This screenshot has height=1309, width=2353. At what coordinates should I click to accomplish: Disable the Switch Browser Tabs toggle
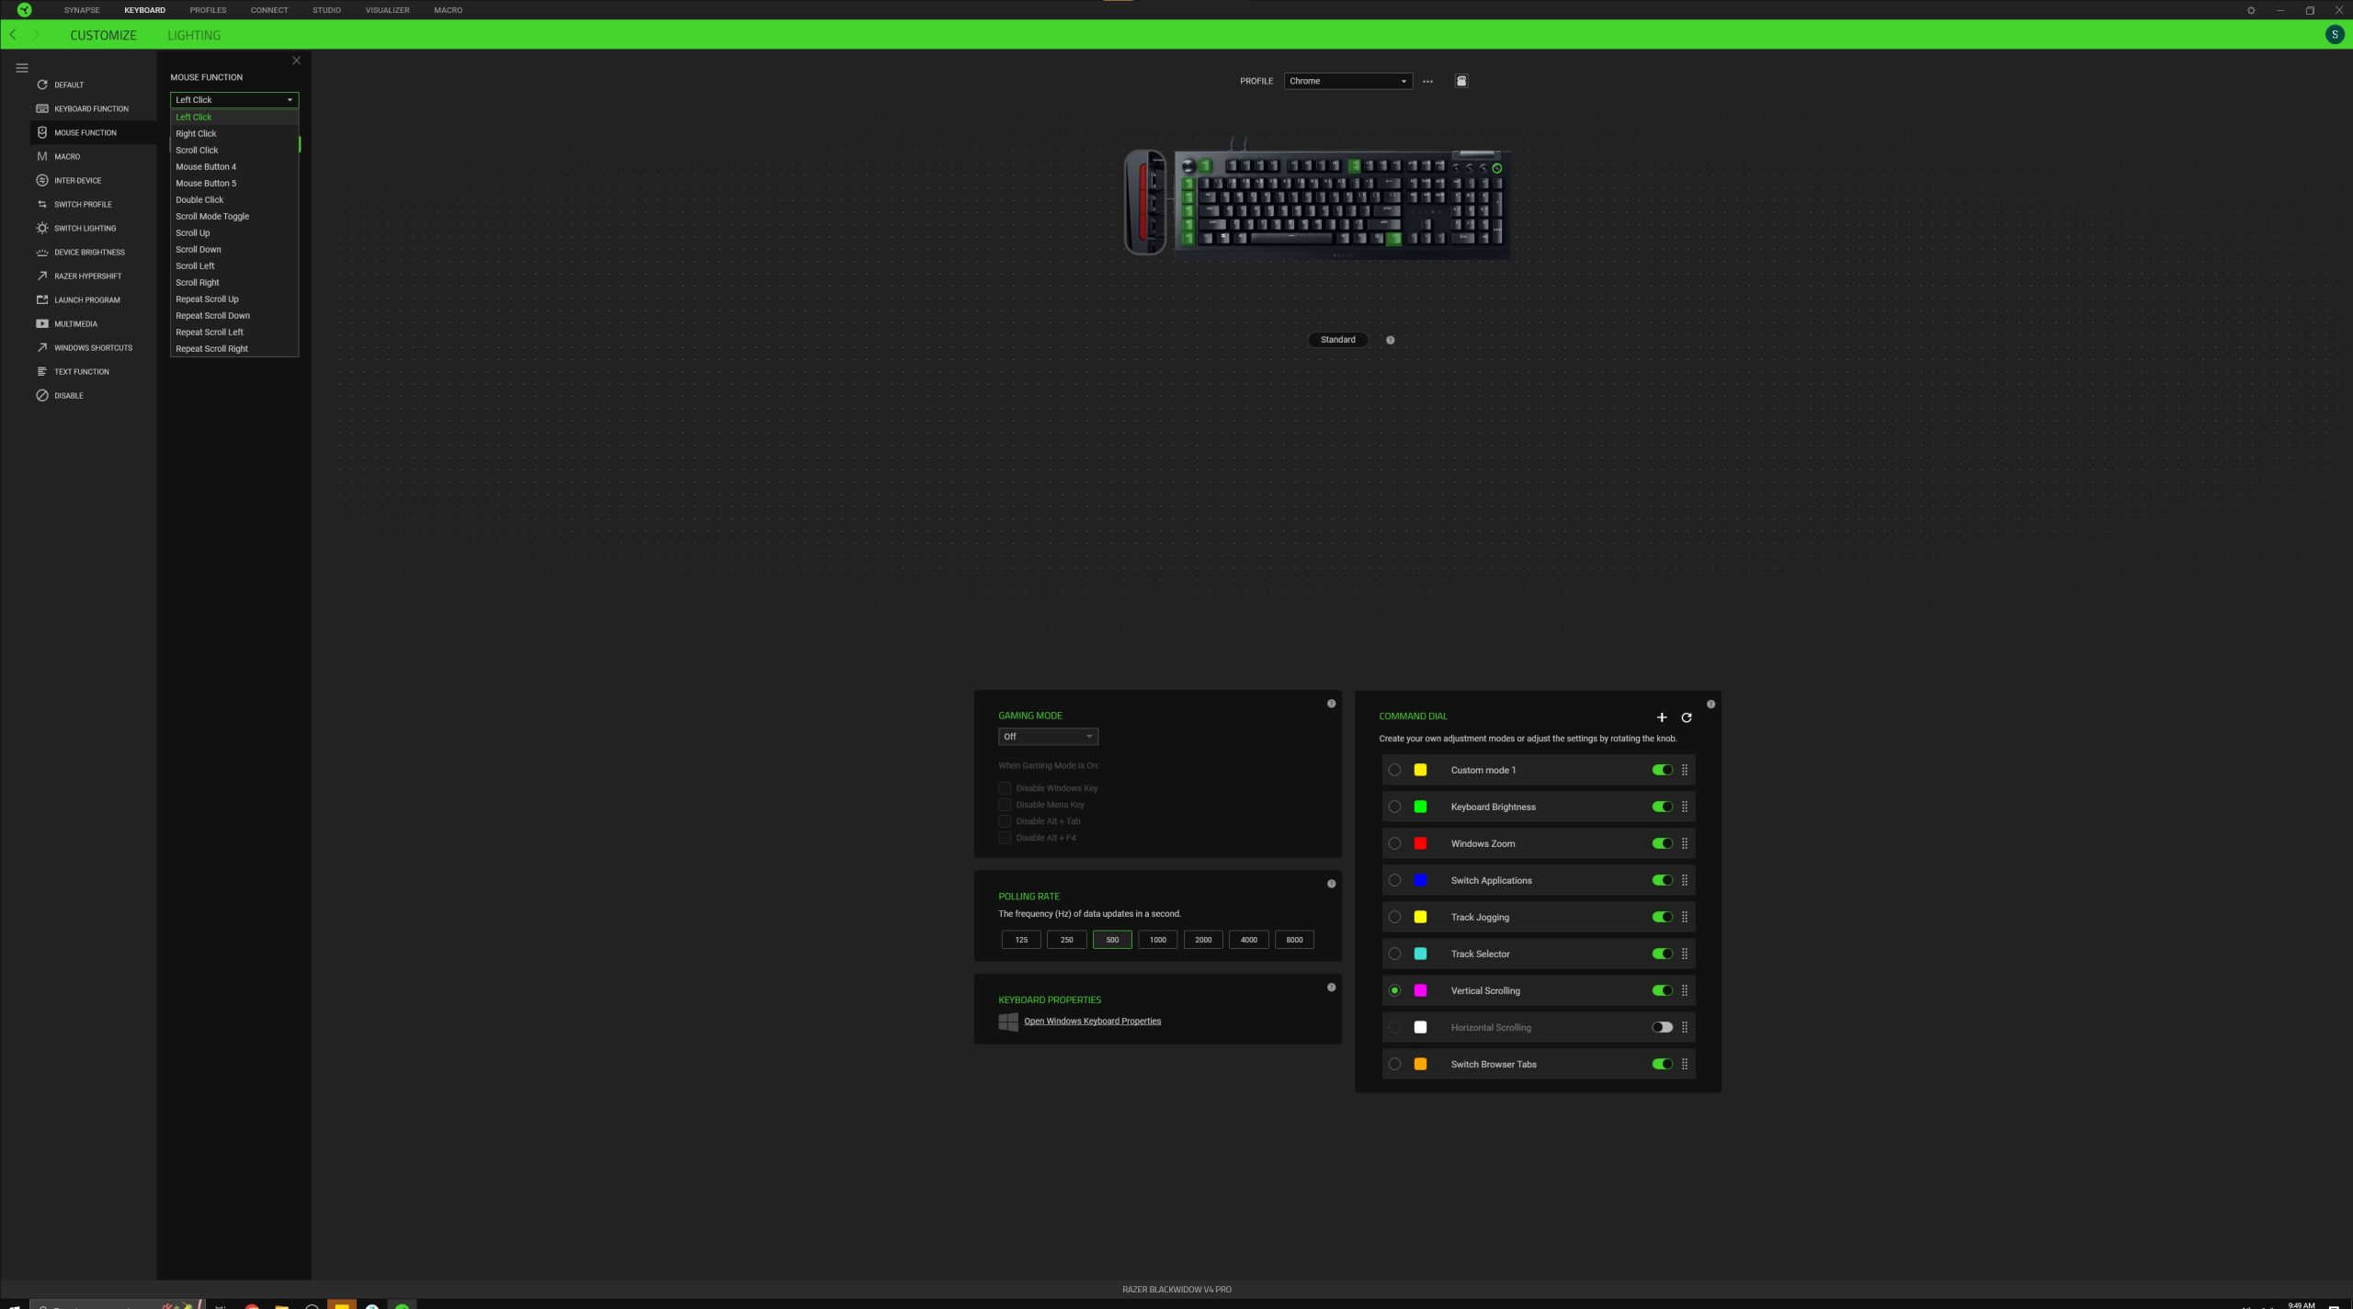coord(1661,1064)
